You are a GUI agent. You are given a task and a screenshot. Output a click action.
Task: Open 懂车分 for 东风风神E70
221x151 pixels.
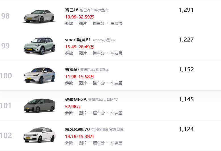click(99, 143)
